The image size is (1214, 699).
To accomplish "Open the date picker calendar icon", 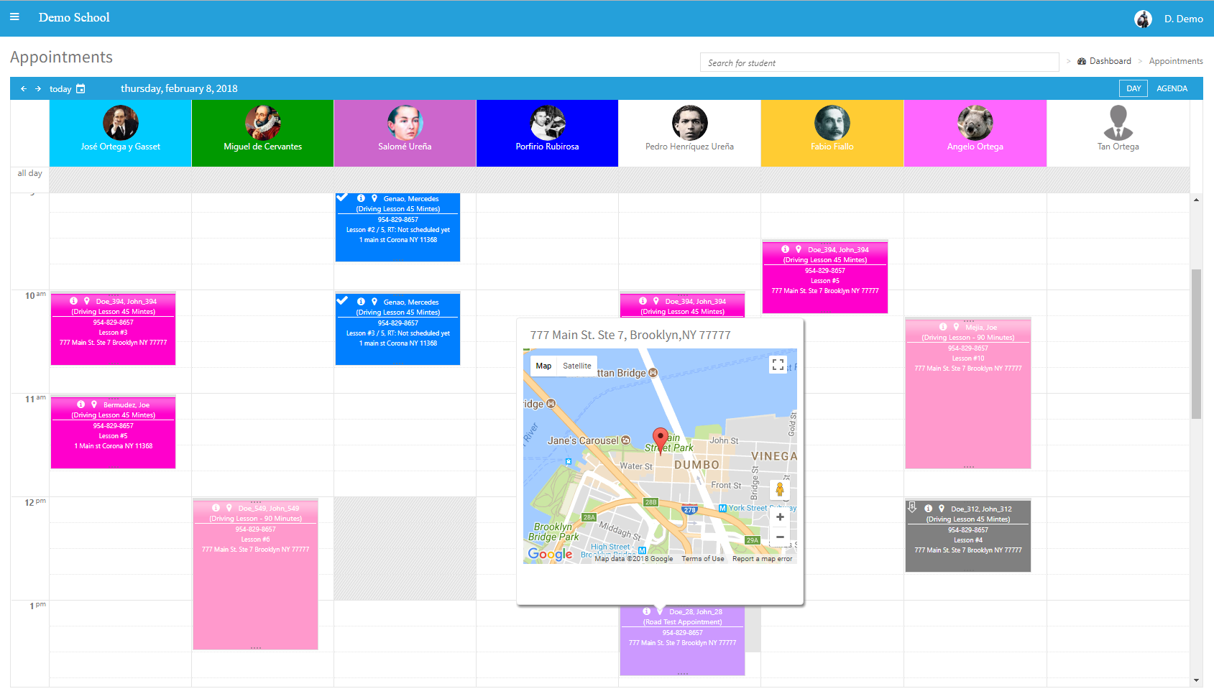I will click(x=80, y=88).
